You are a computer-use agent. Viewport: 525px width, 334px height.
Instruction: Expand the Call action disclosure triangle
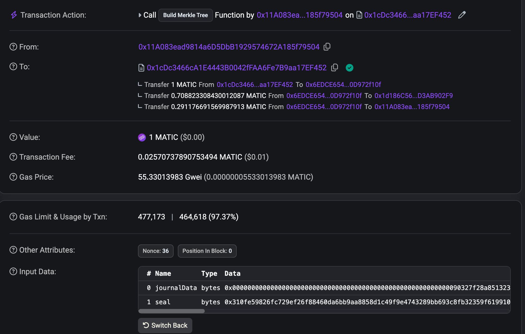click(140, 15)
